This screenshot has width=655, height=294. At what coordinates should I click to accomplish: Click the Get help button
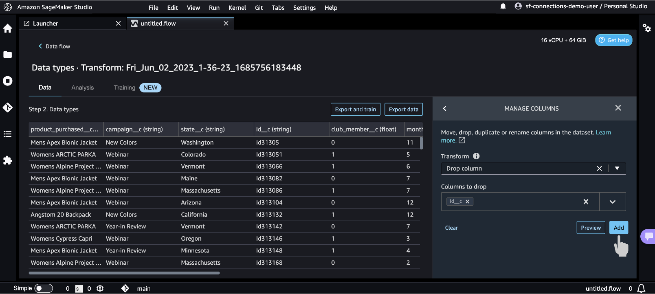[x=614, y=40]
